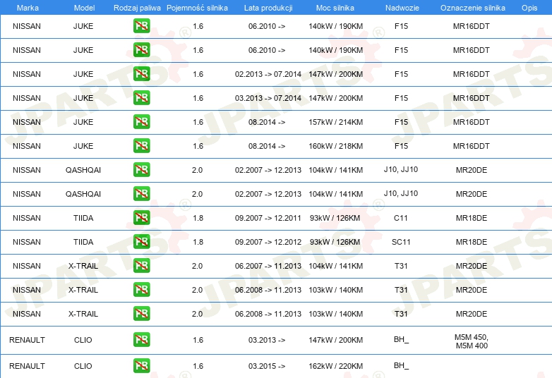Click TIIDA in the C11 row
This screenshot has height=378, width=552.
83,218
